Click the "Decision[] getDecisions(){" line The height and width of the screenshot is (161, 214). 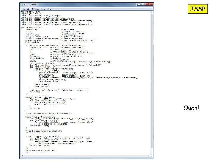pyautogui.click(x=40, y=117)
